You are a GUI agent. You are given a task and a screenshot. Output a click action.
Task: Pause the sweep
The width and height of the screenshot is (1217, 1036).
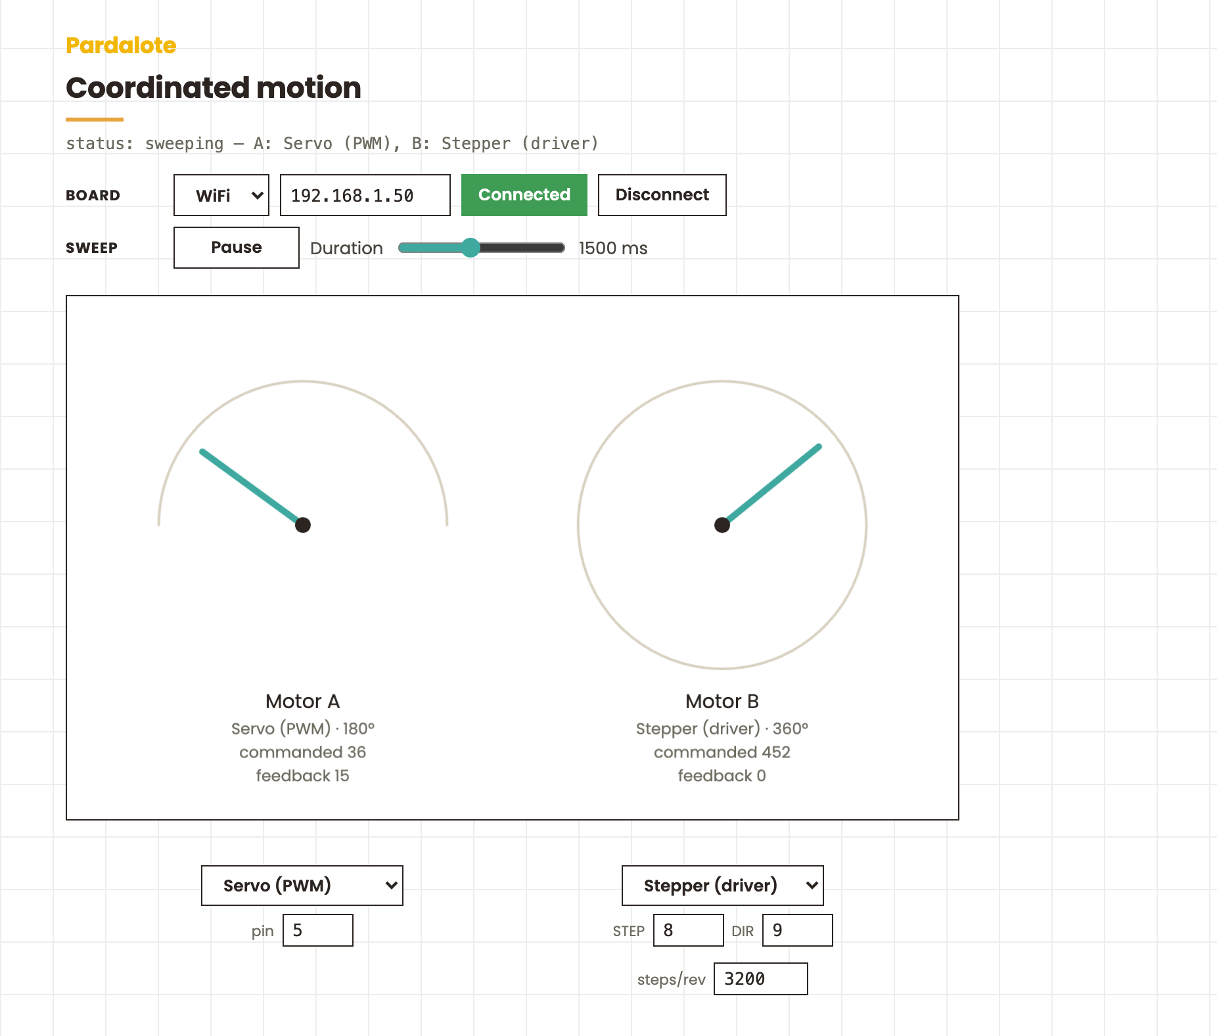point(237,248)
